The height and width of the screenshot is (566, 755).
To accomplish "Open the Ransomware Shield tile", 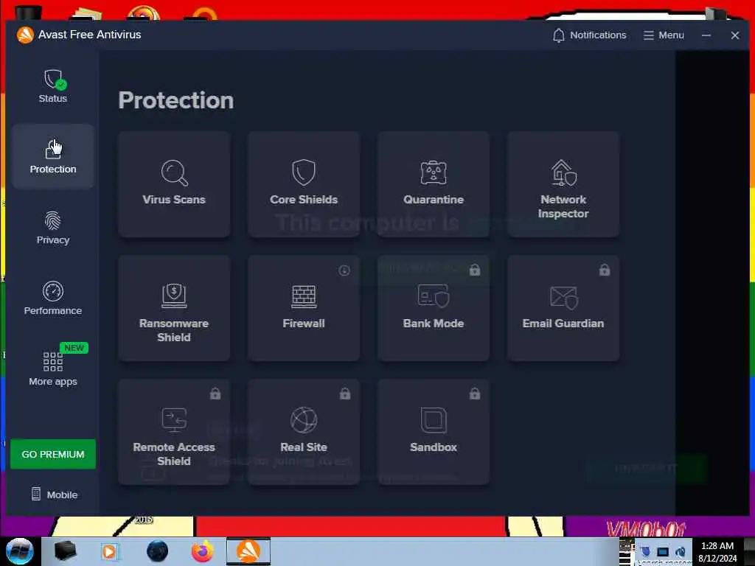I will pyautogui.click(x=174, y=308).
